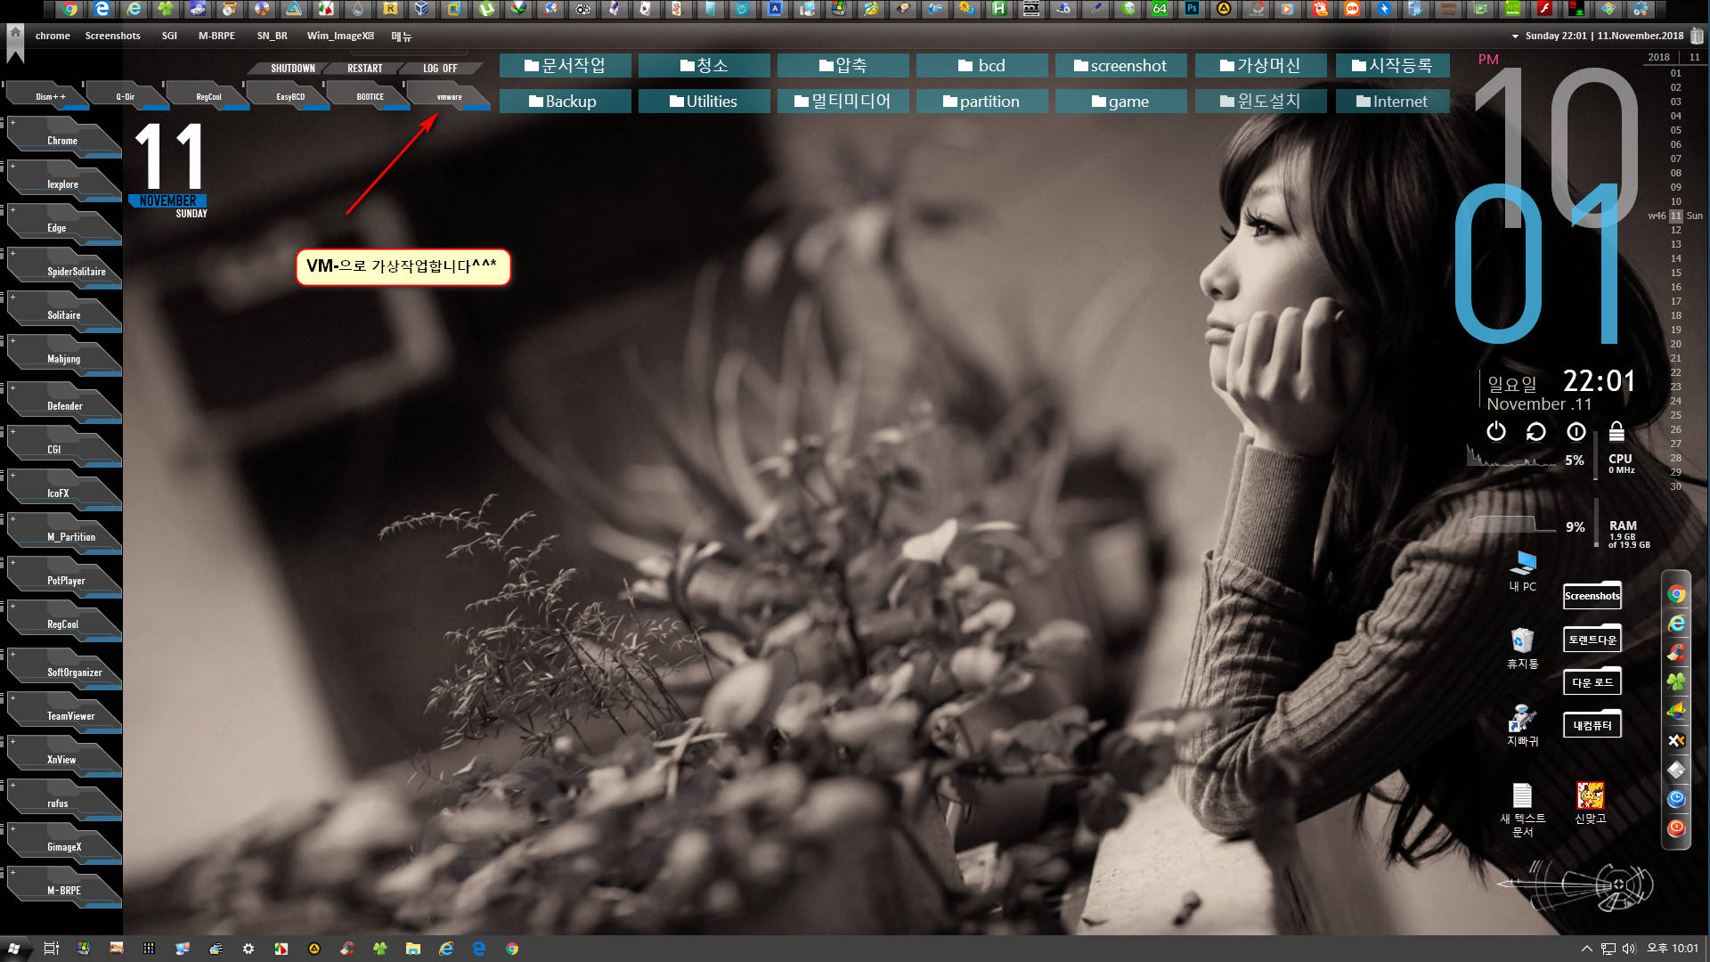Open Internet Explorer in the right side dock
The width and height of the screenshot is (1710, 962).
(1676, 624)
